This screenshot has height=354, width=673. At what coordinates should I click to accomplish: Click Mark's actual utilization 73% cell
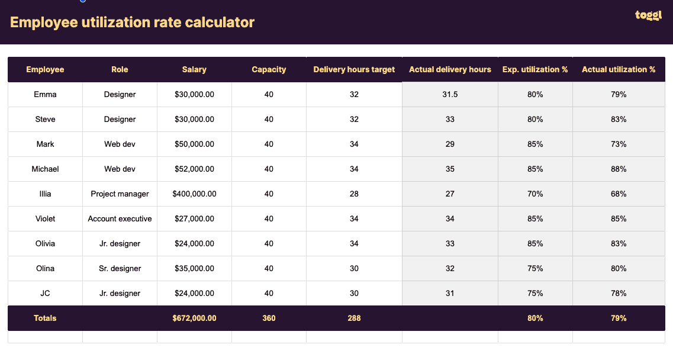pyautogui.click(x=619, y=144)
